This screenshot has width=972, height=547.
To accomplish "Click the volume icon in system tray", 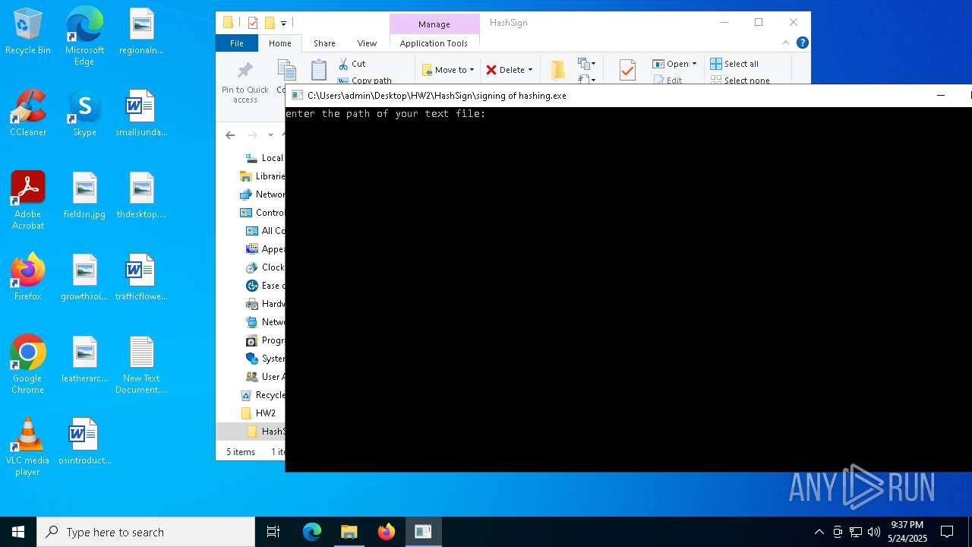I will tap(873, 532).
